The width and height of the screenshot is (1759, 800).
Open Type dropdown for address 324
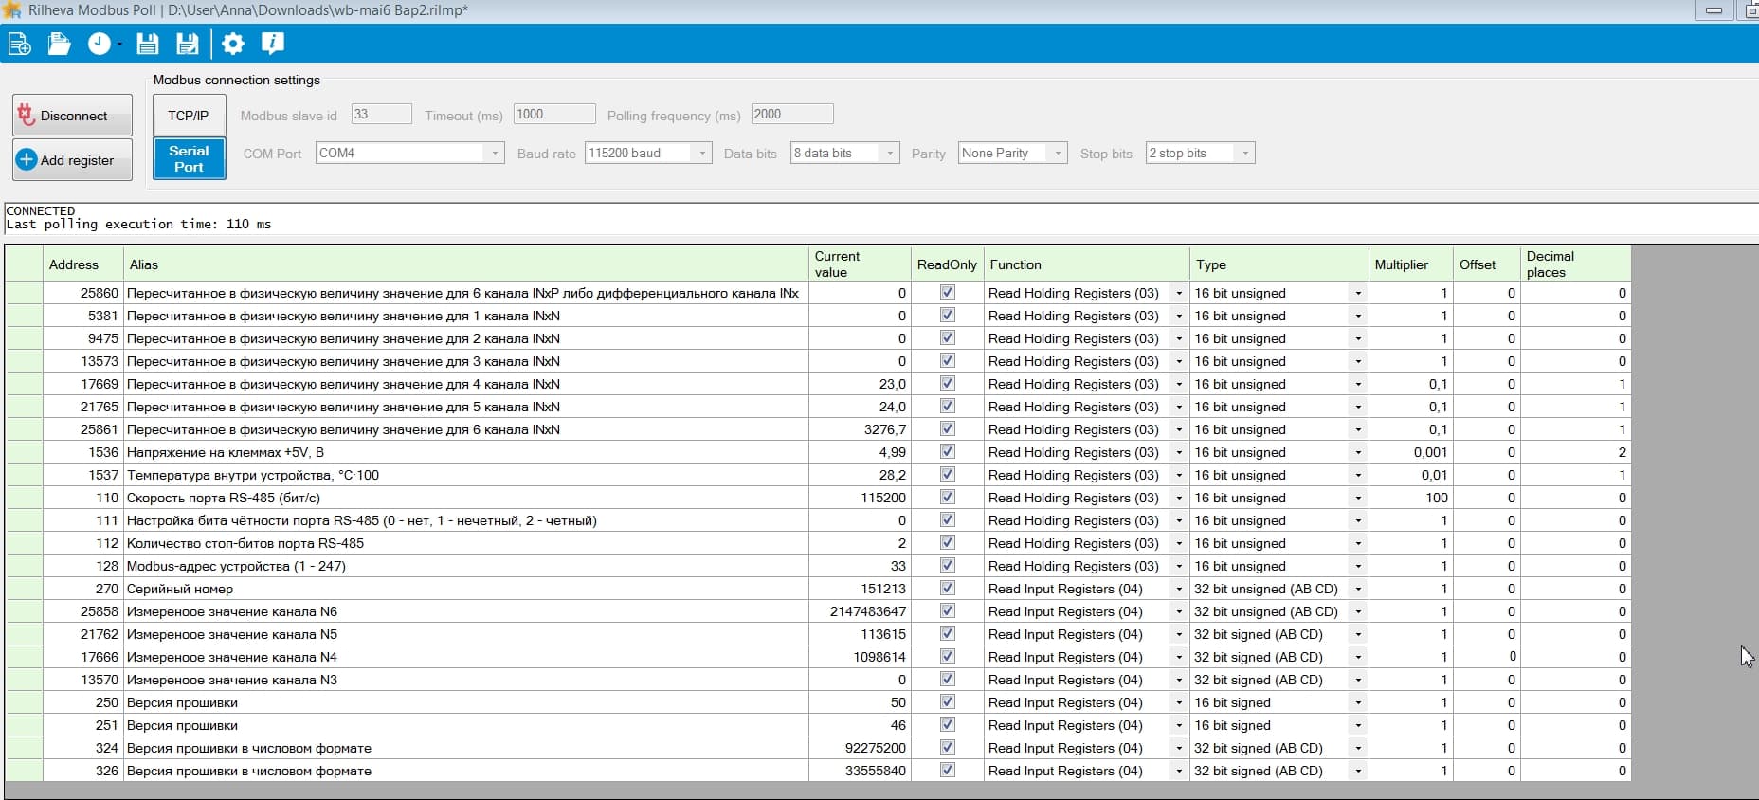1358,748
